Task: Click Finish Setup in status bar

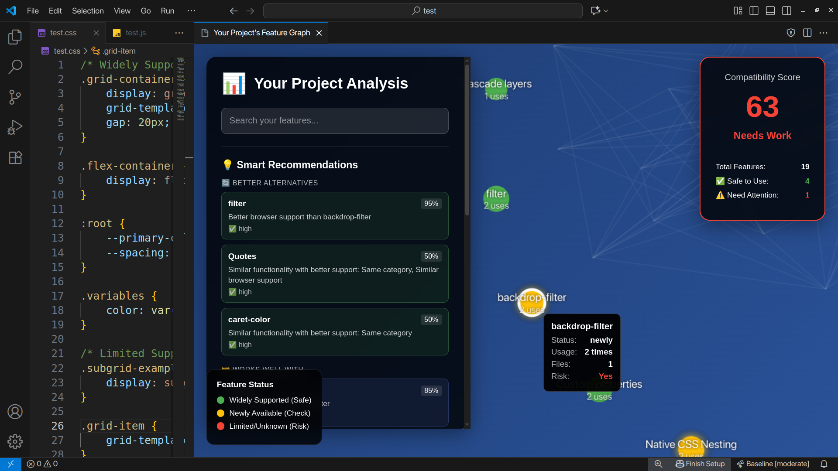Action: point(700,464)
